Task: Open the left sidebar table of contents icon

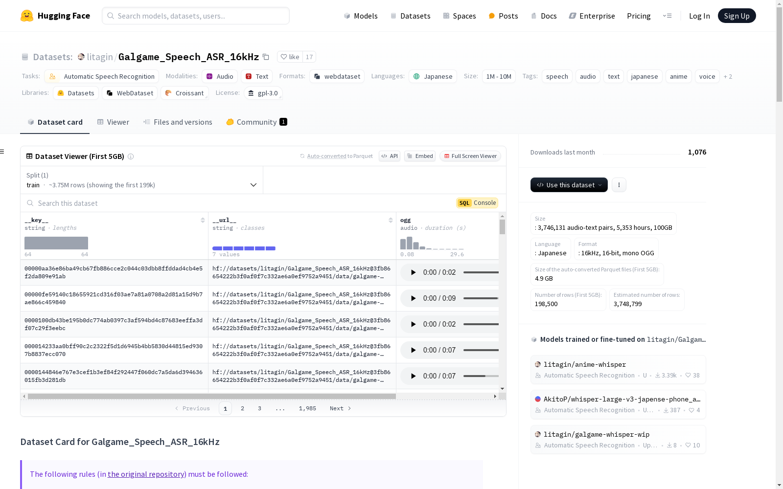Action: pos(2,152)
